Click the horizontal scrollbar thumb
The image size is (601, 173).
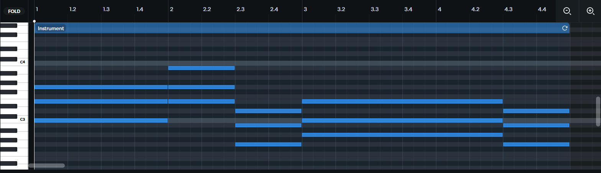pyautogui.click(x=47, y=165)
